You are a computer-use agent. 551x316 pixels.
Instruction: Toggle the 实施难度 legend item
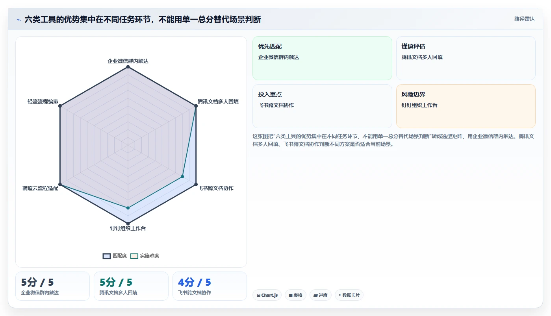coord(145,256)
